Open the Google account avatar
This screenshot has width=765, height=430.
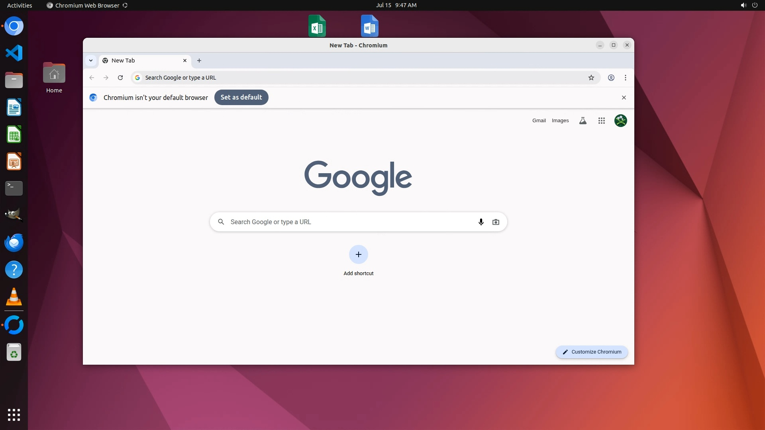pos(620,121)
